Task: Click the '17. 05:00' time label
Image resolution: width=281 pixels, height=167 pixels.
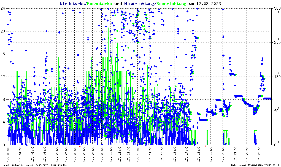Action: click(x=66, y=154)
